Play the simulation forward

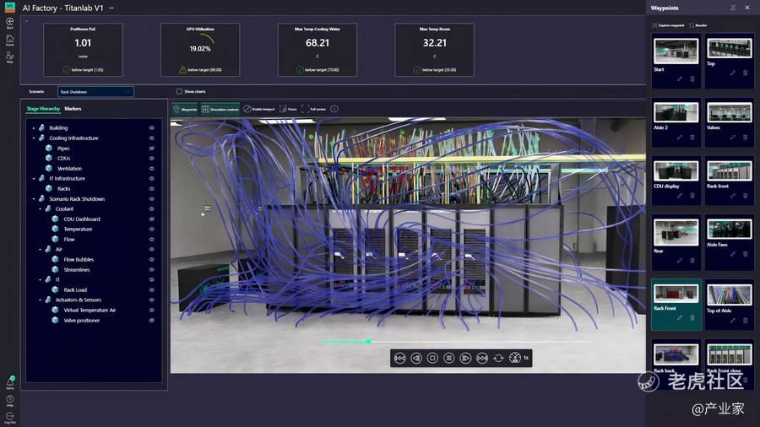coord(465,359)
